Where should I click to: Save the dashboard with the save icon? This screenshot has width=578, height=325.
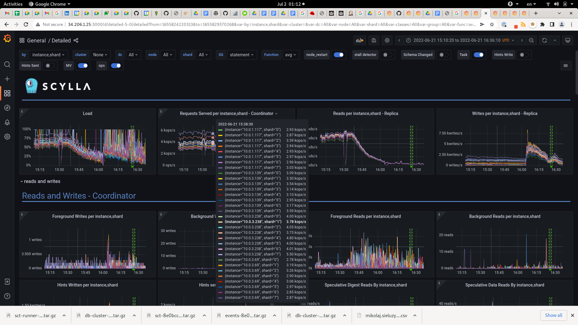(x=374, y=40)
